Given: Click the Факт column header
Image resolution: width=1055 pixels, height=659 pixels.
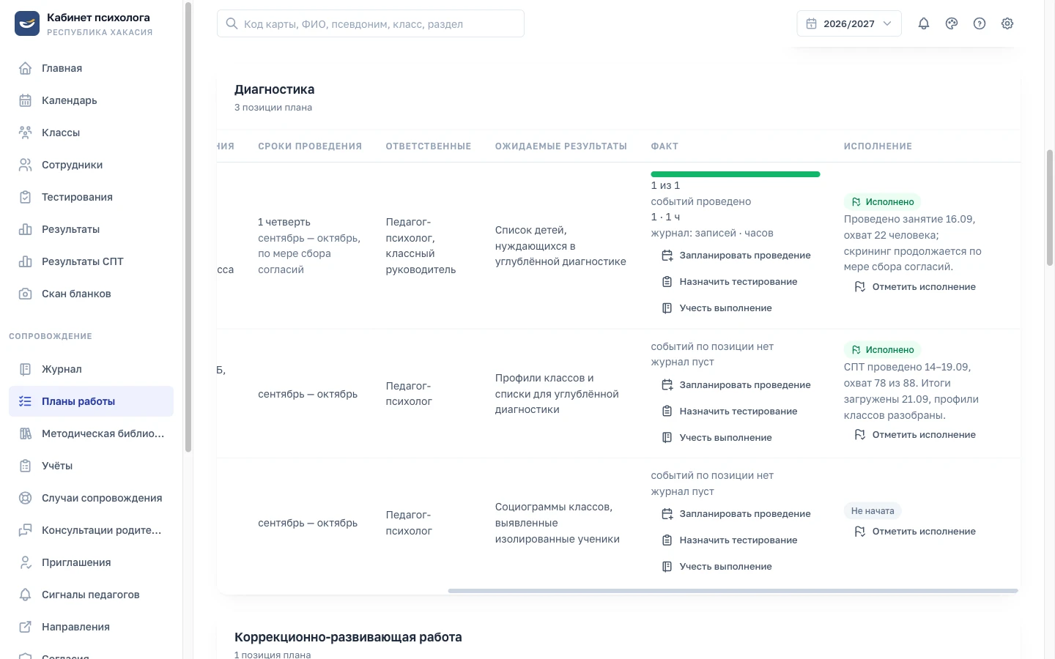Looking at the screenshot, I should [x=665, y=146].
